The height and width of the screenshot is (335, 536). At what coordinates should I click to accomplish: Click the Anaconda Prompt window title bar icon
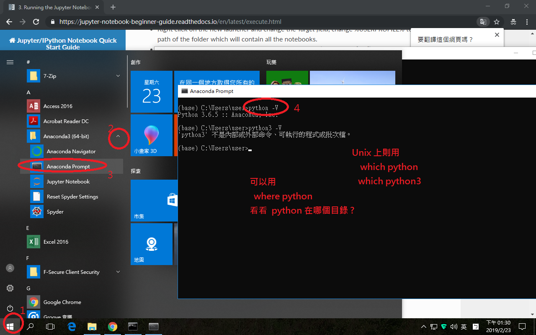(x=185, y=91)
